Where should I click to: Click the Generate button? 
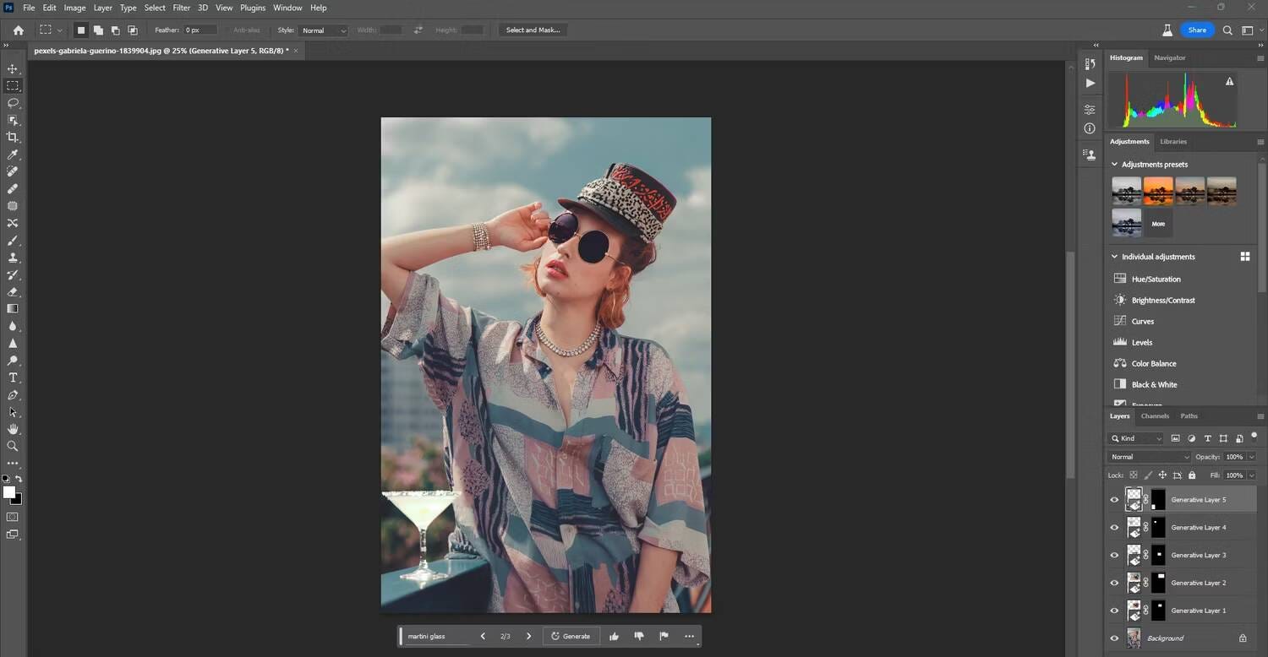point(571,636)
